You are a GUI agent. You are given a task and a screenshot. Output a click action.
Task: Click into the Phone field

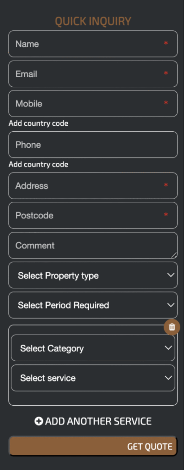click(93, 145)
